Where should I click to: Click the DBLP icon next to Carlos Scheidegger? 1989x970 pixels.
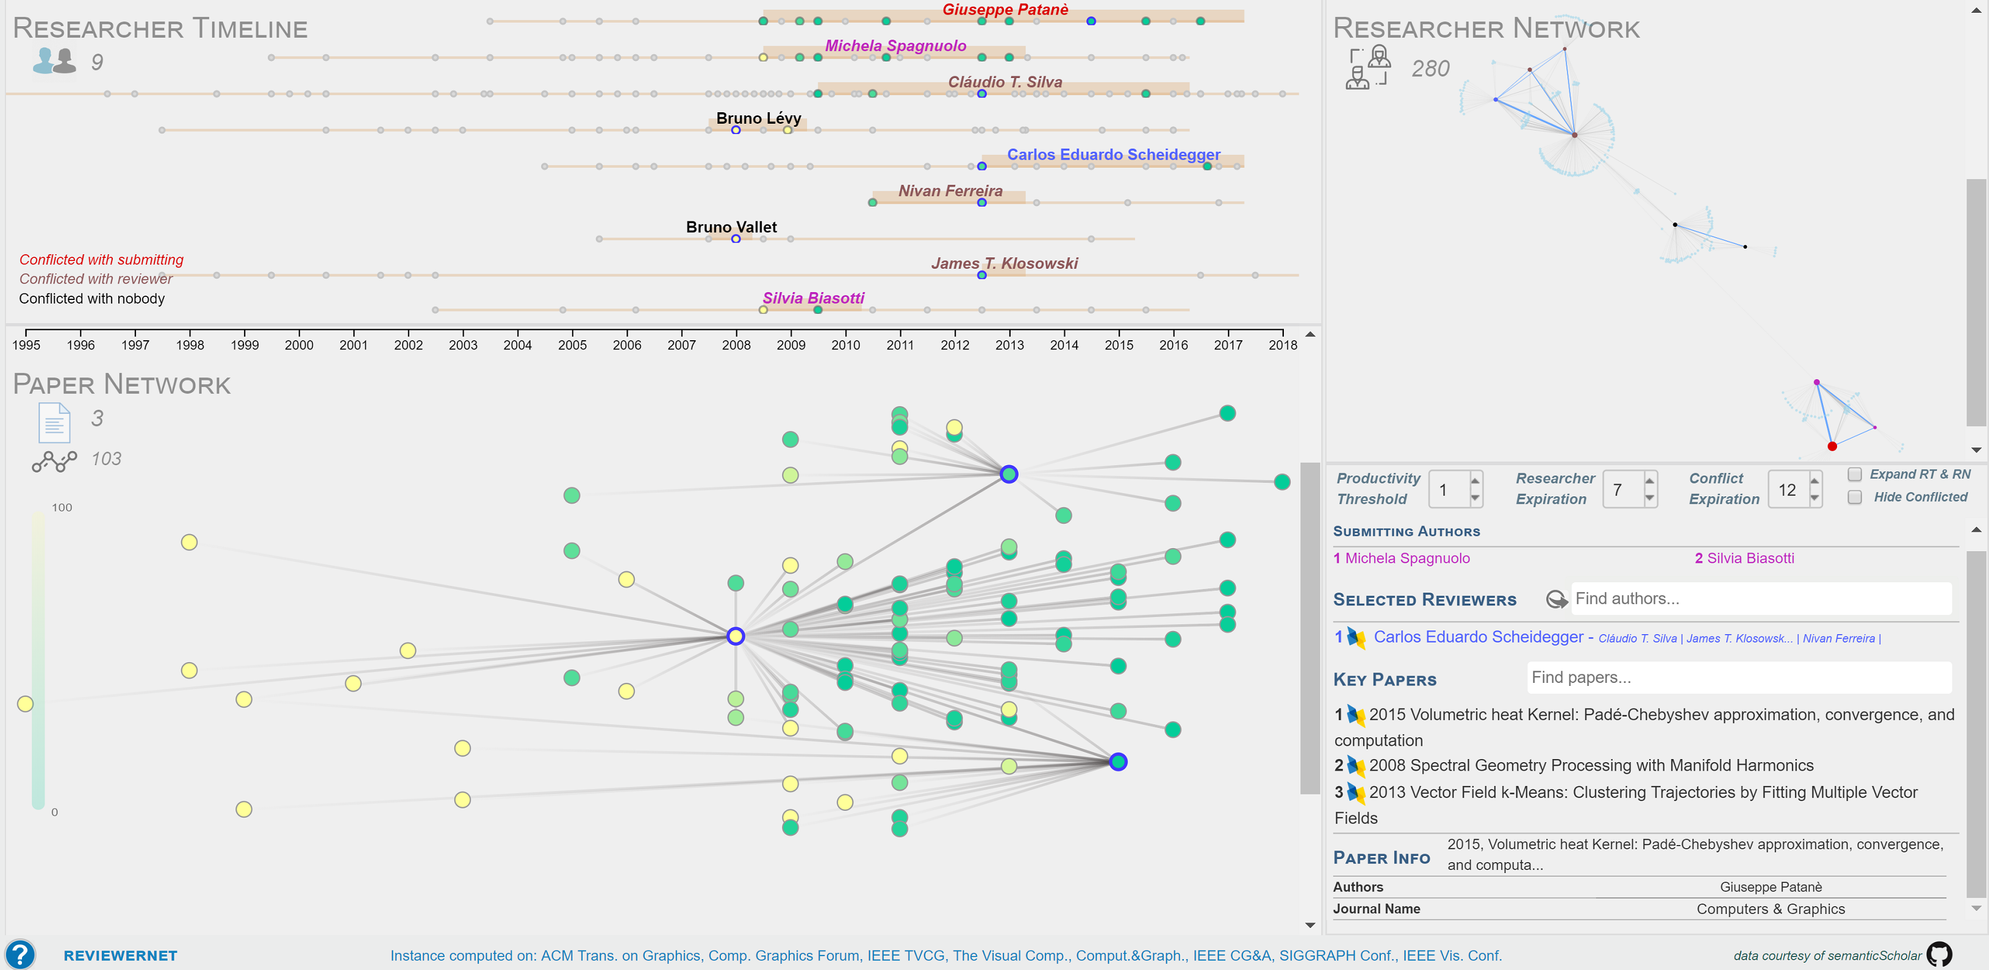coord(1356,637)
